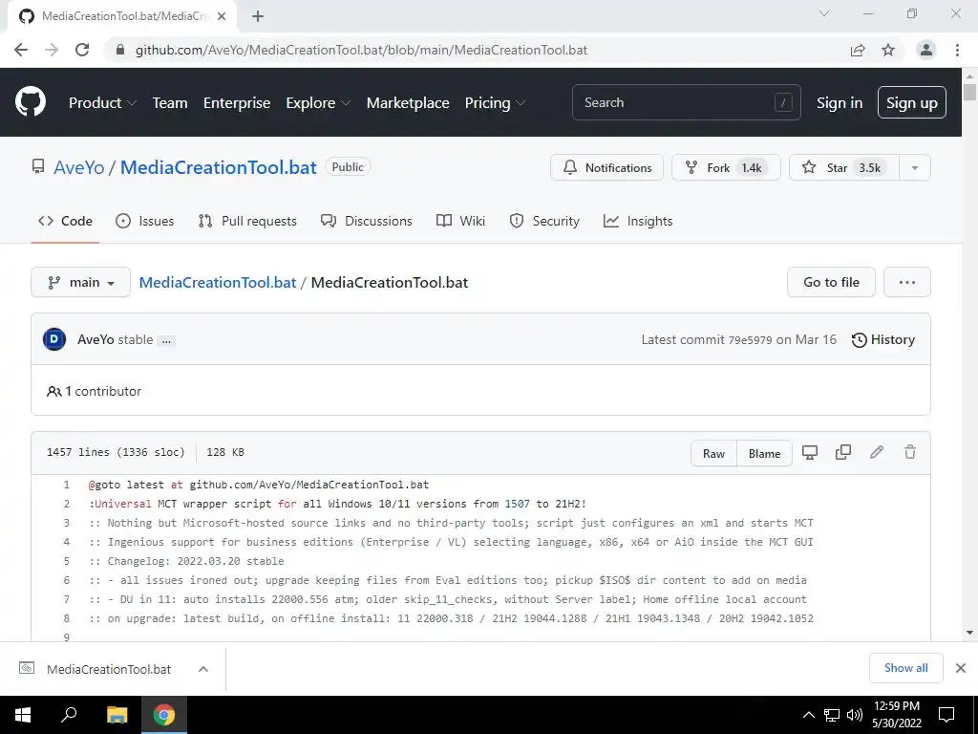Click the Chrome tab search chevron

point(824,13)
